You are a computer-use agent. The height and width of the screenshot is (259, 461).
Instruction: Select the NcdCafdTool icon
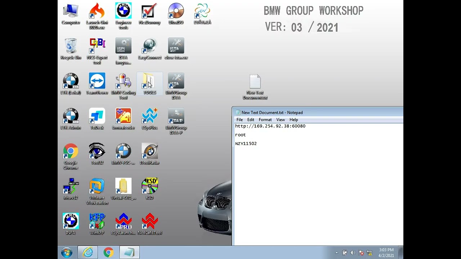pyautogui.click(x=149, y=224)
